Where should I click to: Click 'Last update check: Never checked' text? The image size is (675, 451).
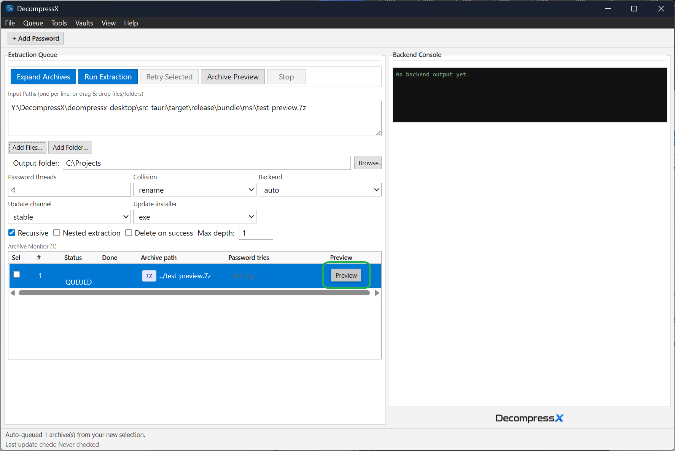point(52,445)
